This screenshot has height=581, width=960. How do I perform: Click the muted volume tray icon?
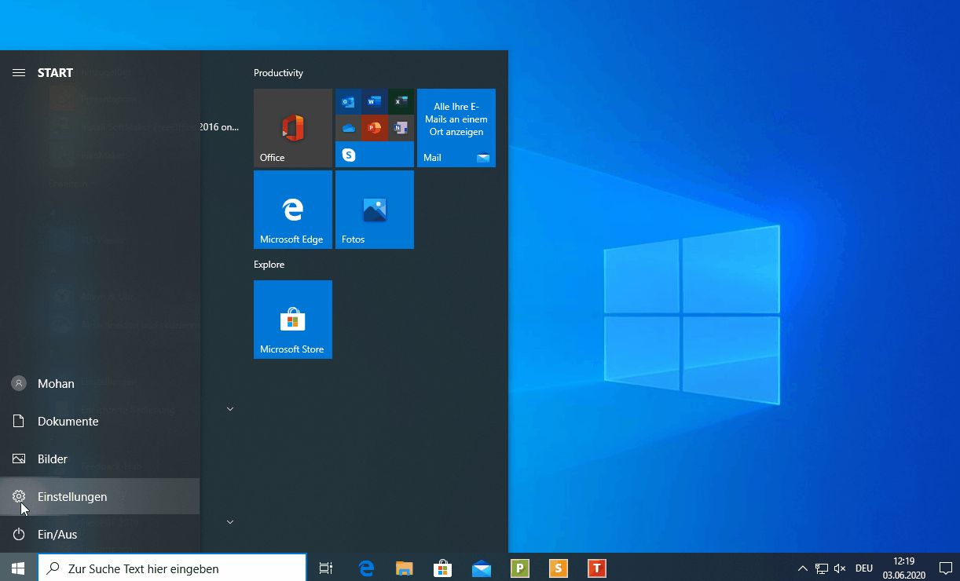(x=840, y=568)
